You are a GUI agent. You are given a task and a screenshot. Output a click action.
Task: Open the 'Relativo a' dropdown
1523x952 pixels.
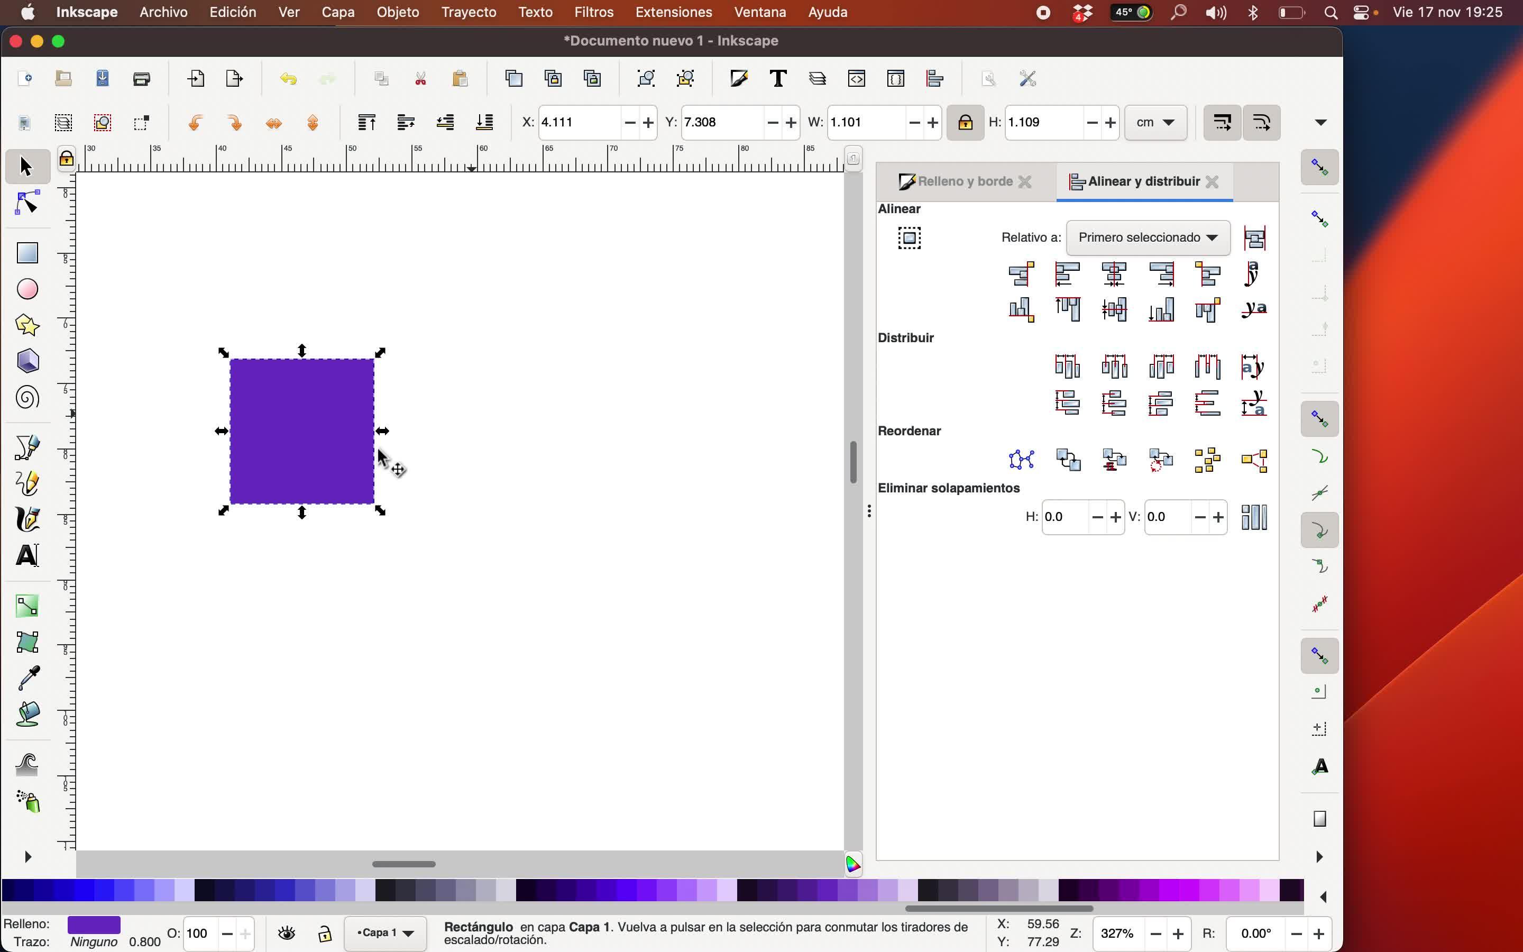tap(1148, 238)
